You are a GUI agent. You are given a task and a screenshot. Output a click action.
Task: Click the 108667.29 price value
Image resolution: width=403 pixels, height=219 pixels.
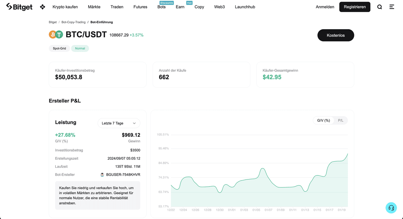119,35
